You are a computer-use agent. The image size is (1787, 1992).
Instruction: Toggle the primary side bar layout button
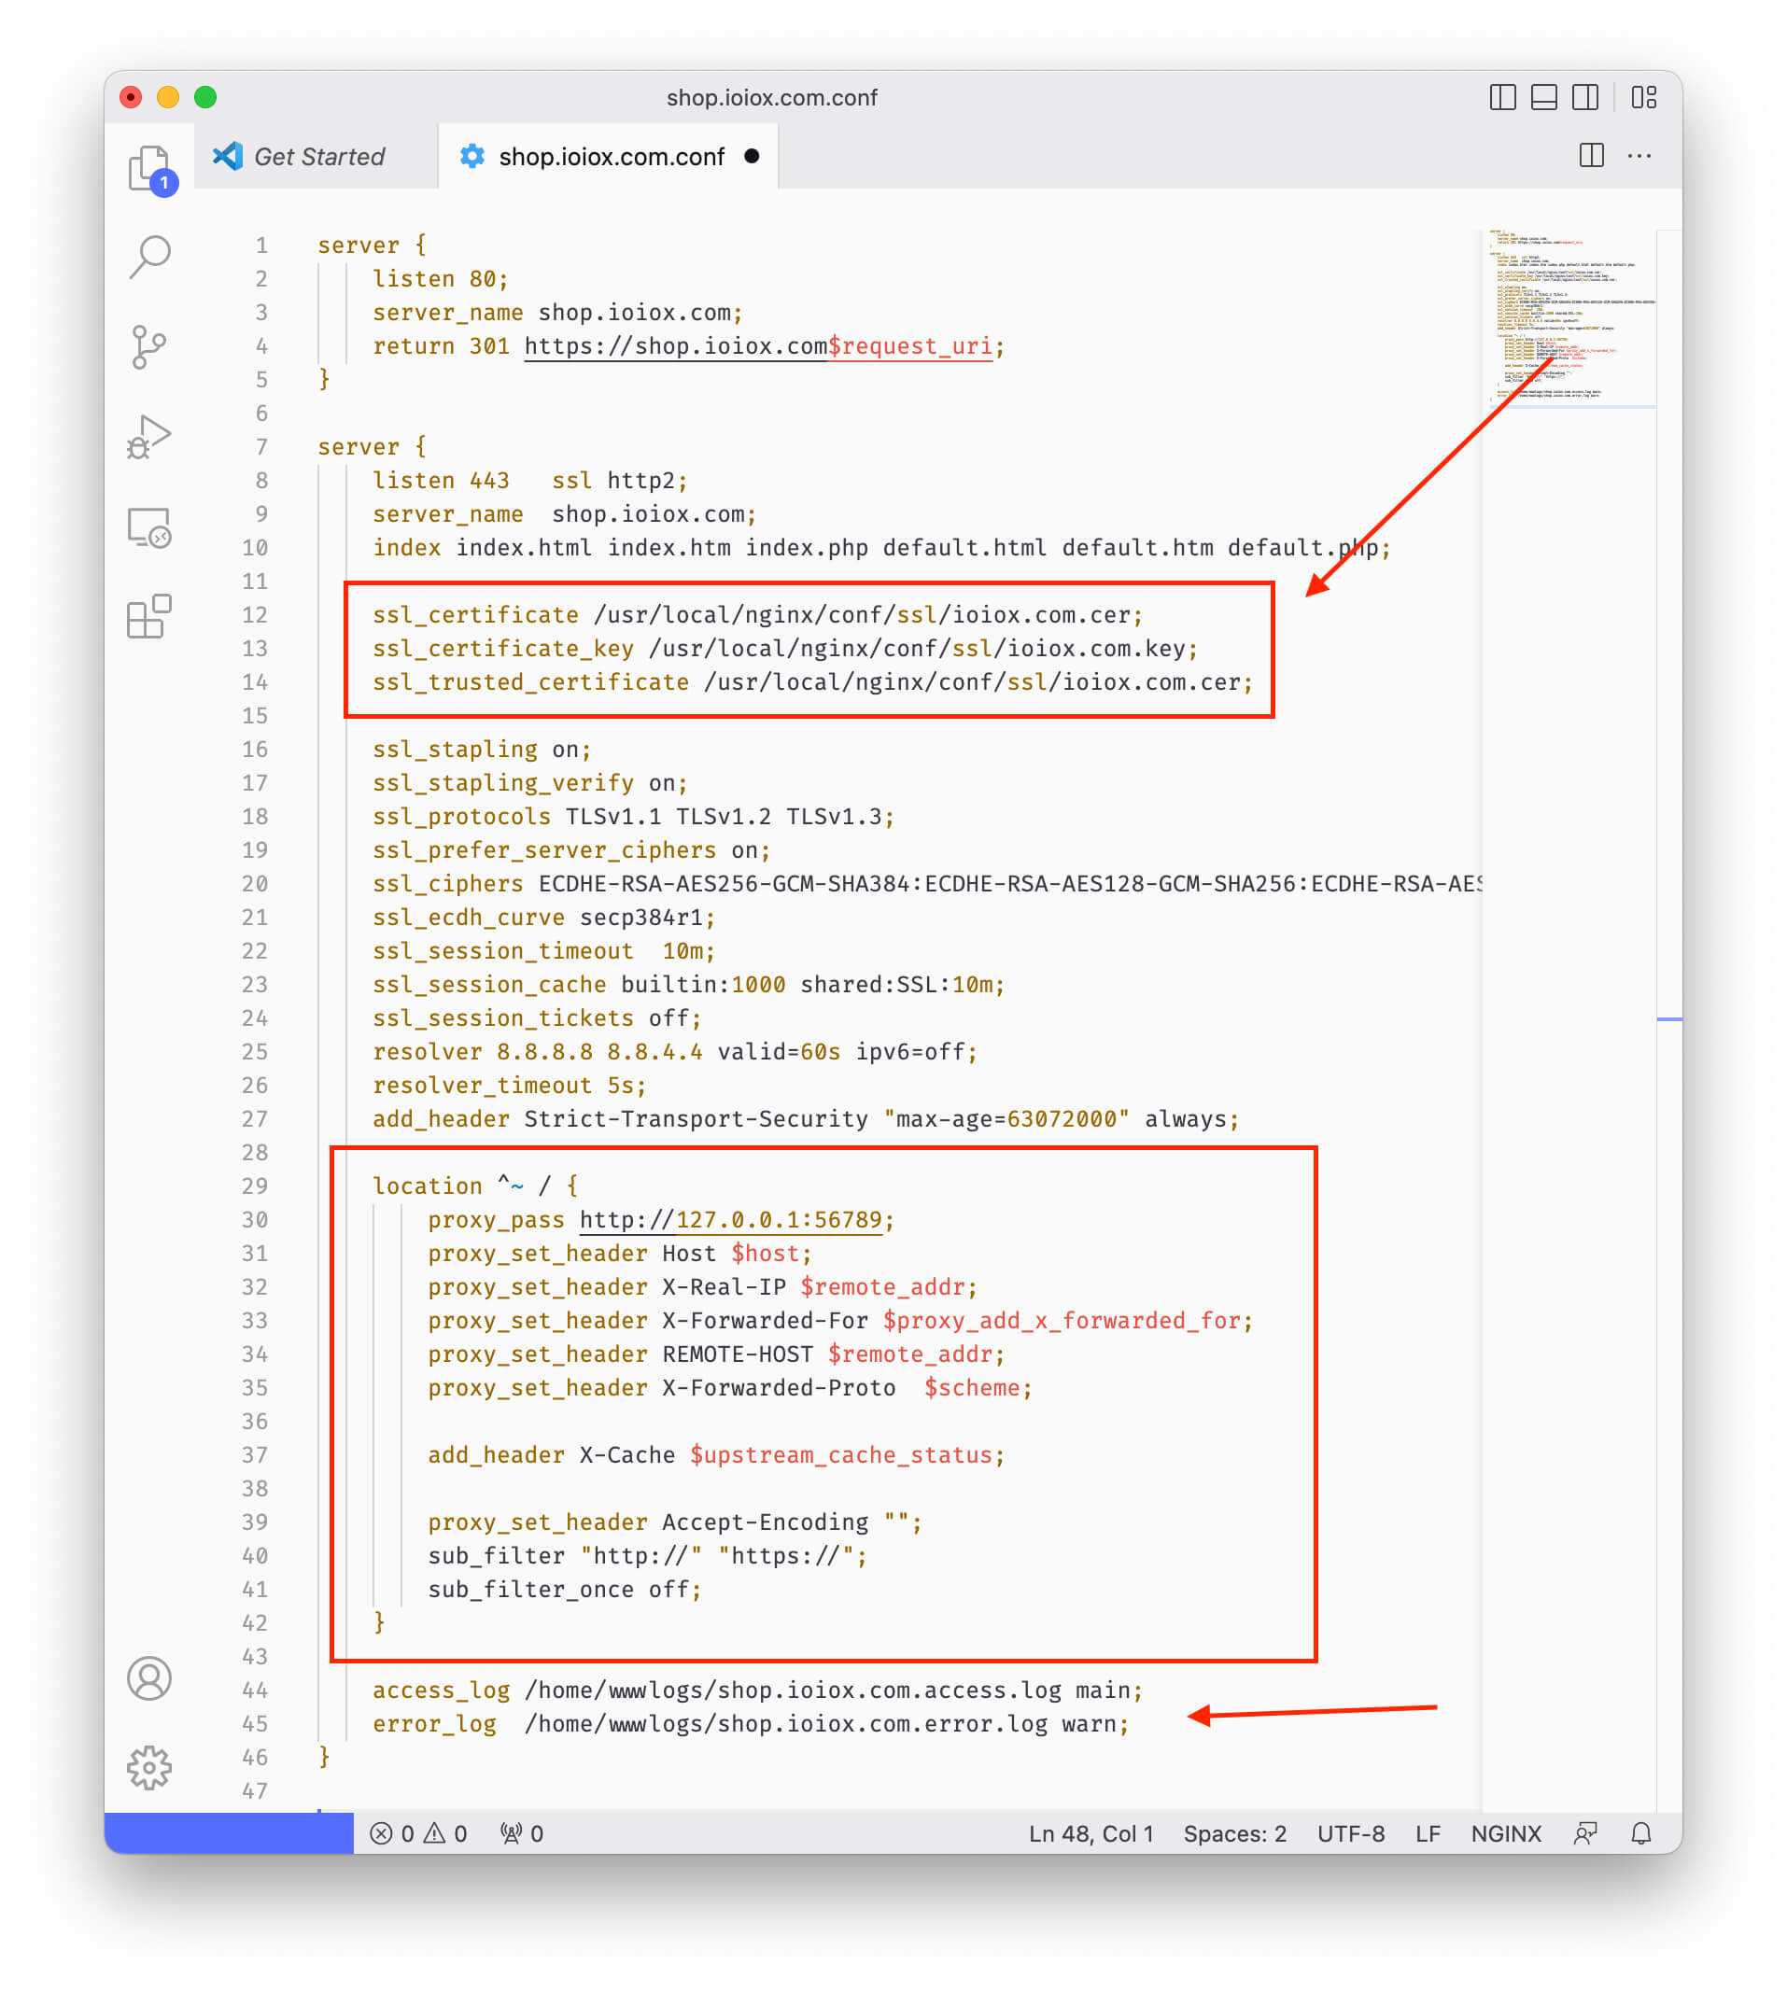[1502, 97]
